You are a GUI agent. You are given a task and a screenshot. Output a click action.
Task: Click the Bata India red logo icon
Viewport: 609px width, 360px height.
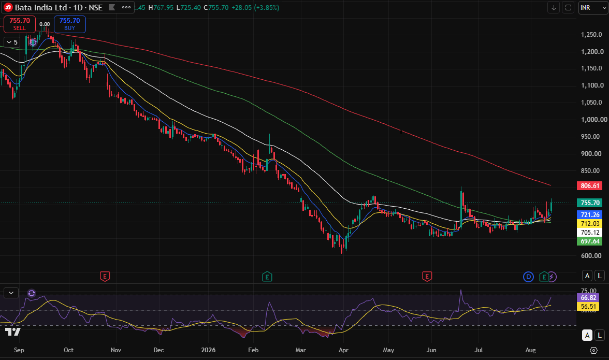tap(8, 7)
